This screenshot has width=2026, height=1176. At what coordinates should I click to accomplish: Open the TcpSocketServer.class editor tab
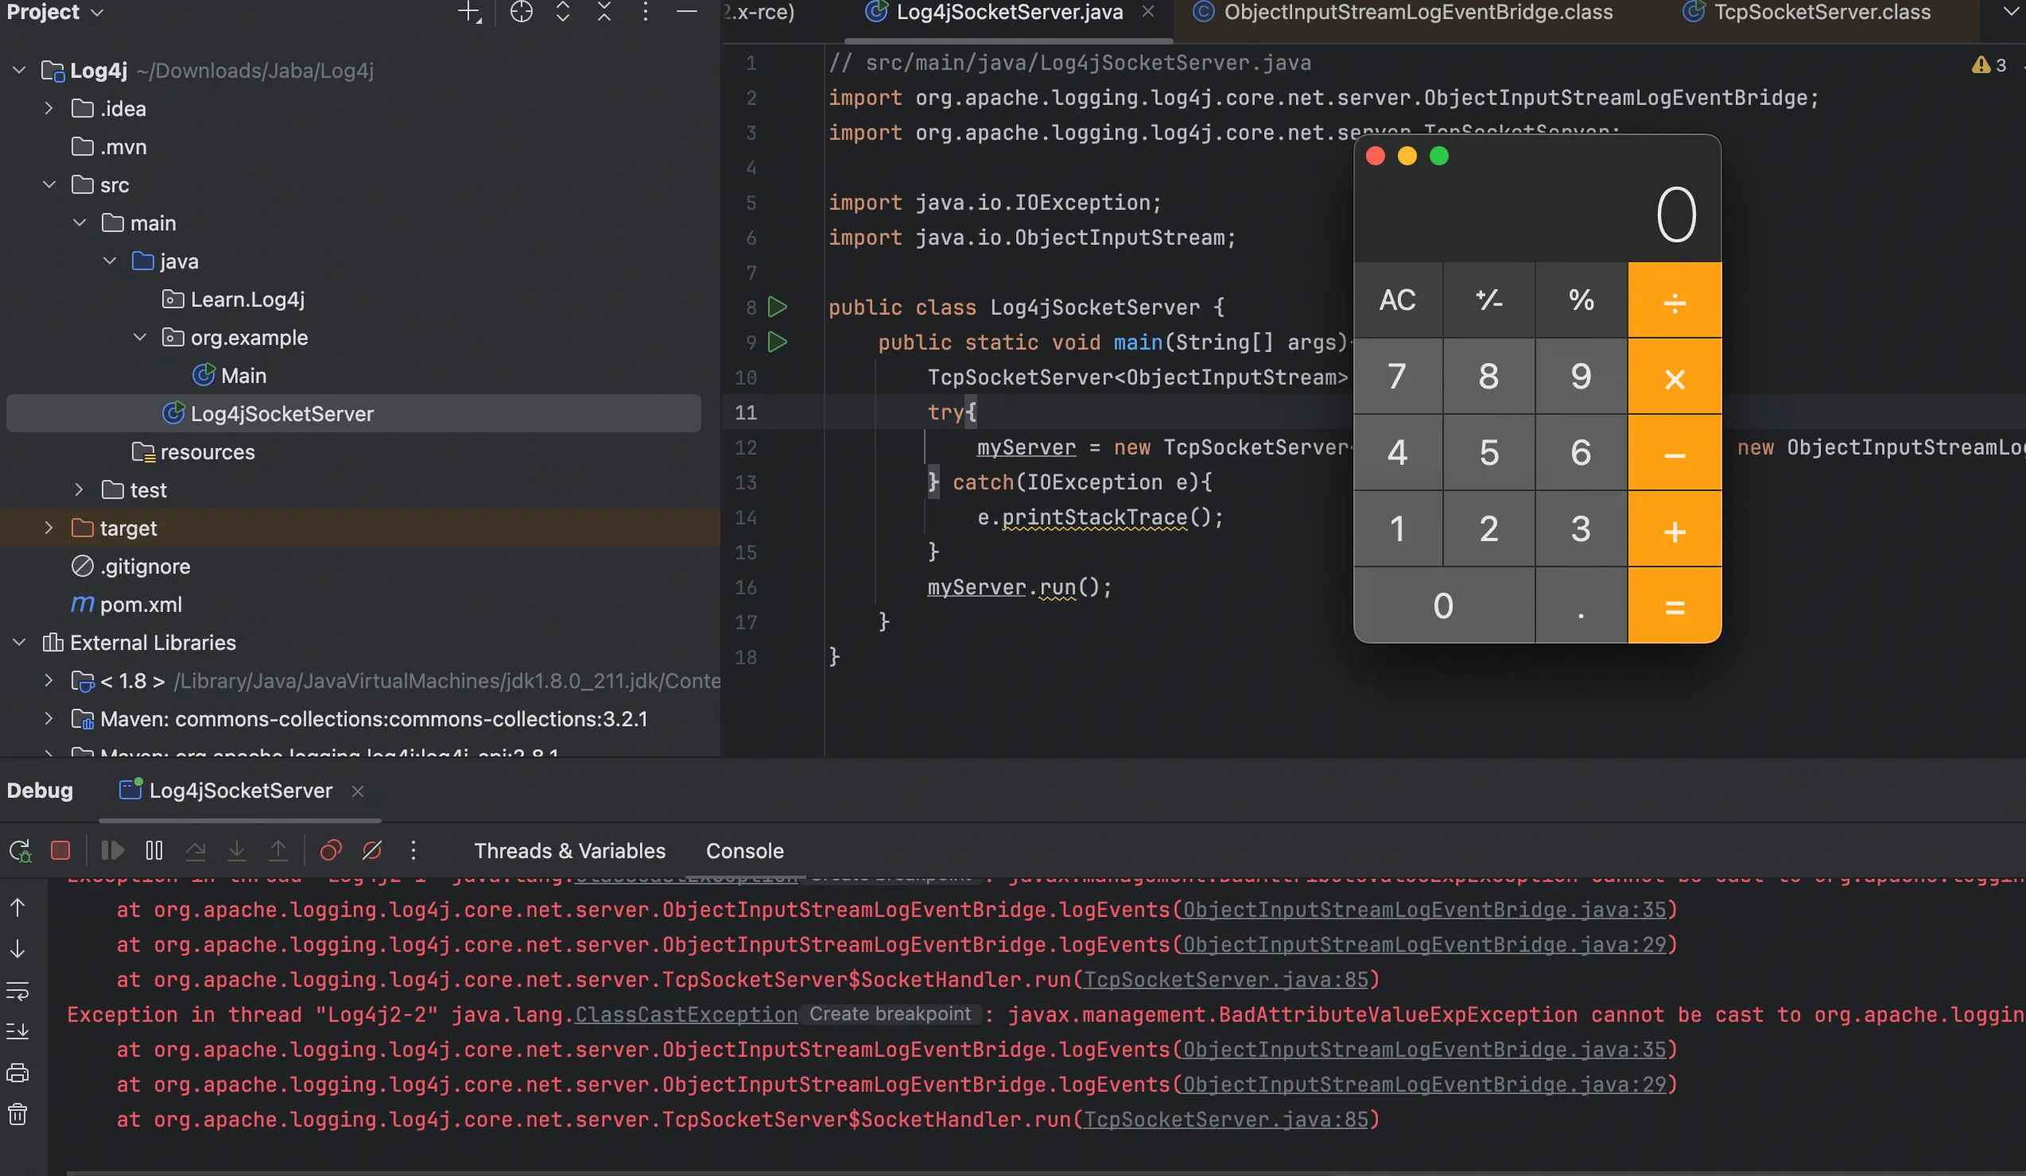[1821, 12]
